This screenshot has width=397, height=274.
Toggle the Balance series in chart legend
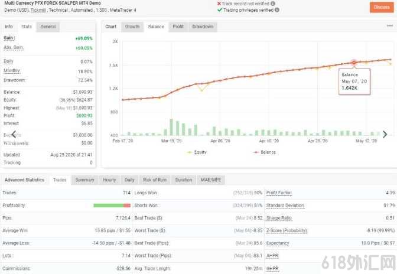(264, 152)
